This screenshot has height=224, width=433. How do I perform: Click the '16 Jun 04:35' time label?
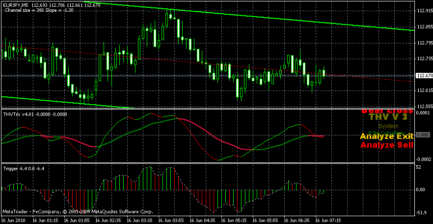coord(202,221)
